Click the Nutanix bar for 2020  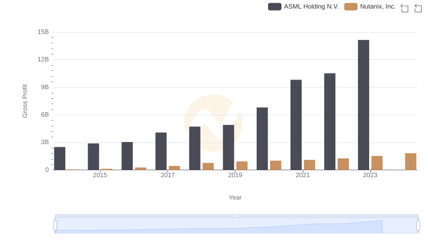pos(276,165)
